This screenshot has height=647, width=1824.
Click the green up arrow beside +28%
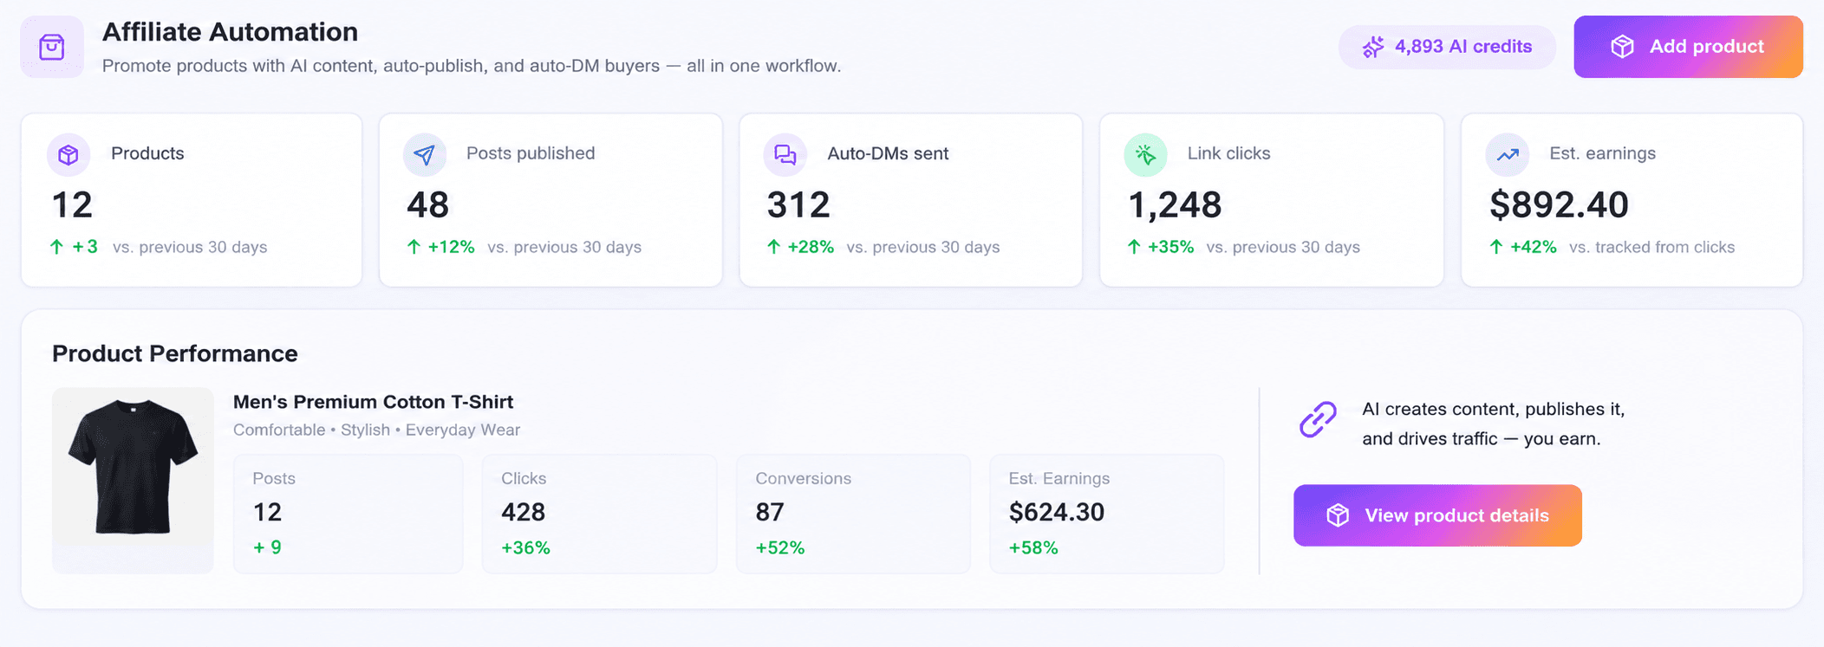tap(773, 247)
